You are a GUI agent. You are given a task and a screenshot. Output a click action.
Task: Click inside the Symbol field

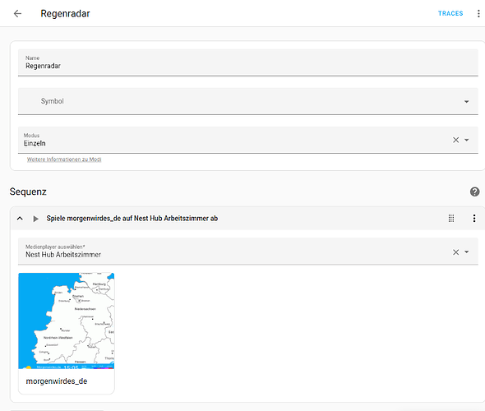[x=247, y=101]
